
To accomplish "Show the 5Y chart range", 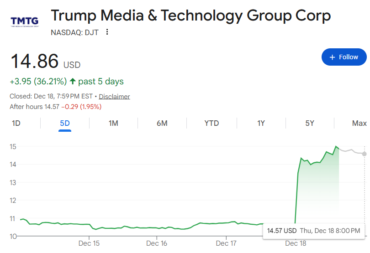I will point(310,123).
